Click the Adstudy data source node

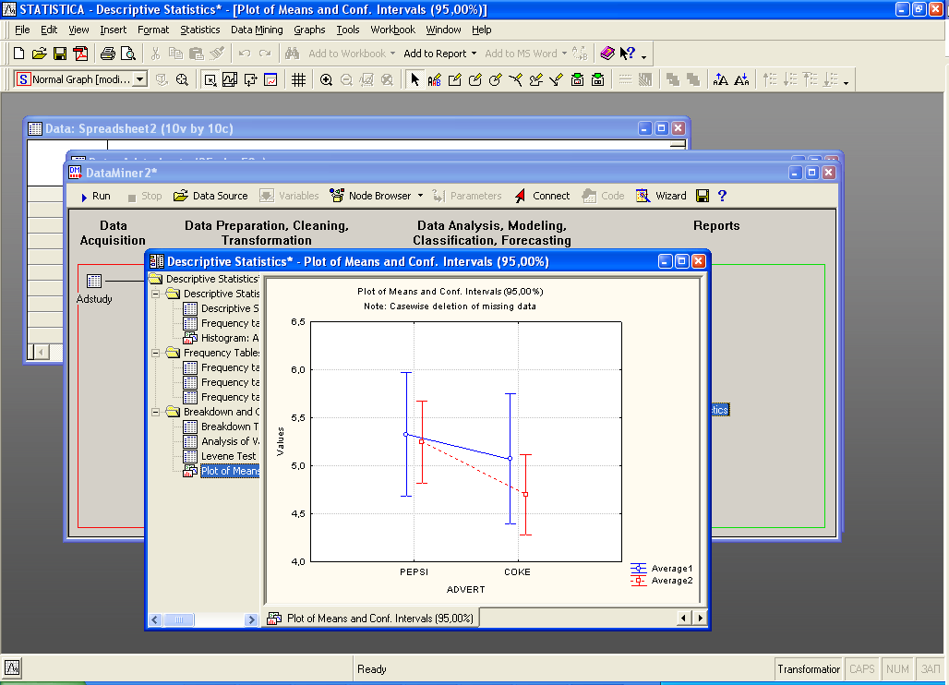[94, 282]
